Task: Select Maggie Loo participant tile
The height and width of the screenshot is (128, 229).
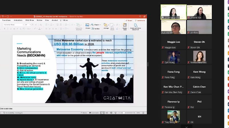Action: click(173, 42)
